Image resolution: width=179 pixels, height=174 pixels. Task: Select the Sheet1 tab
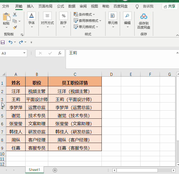point(34,170)
